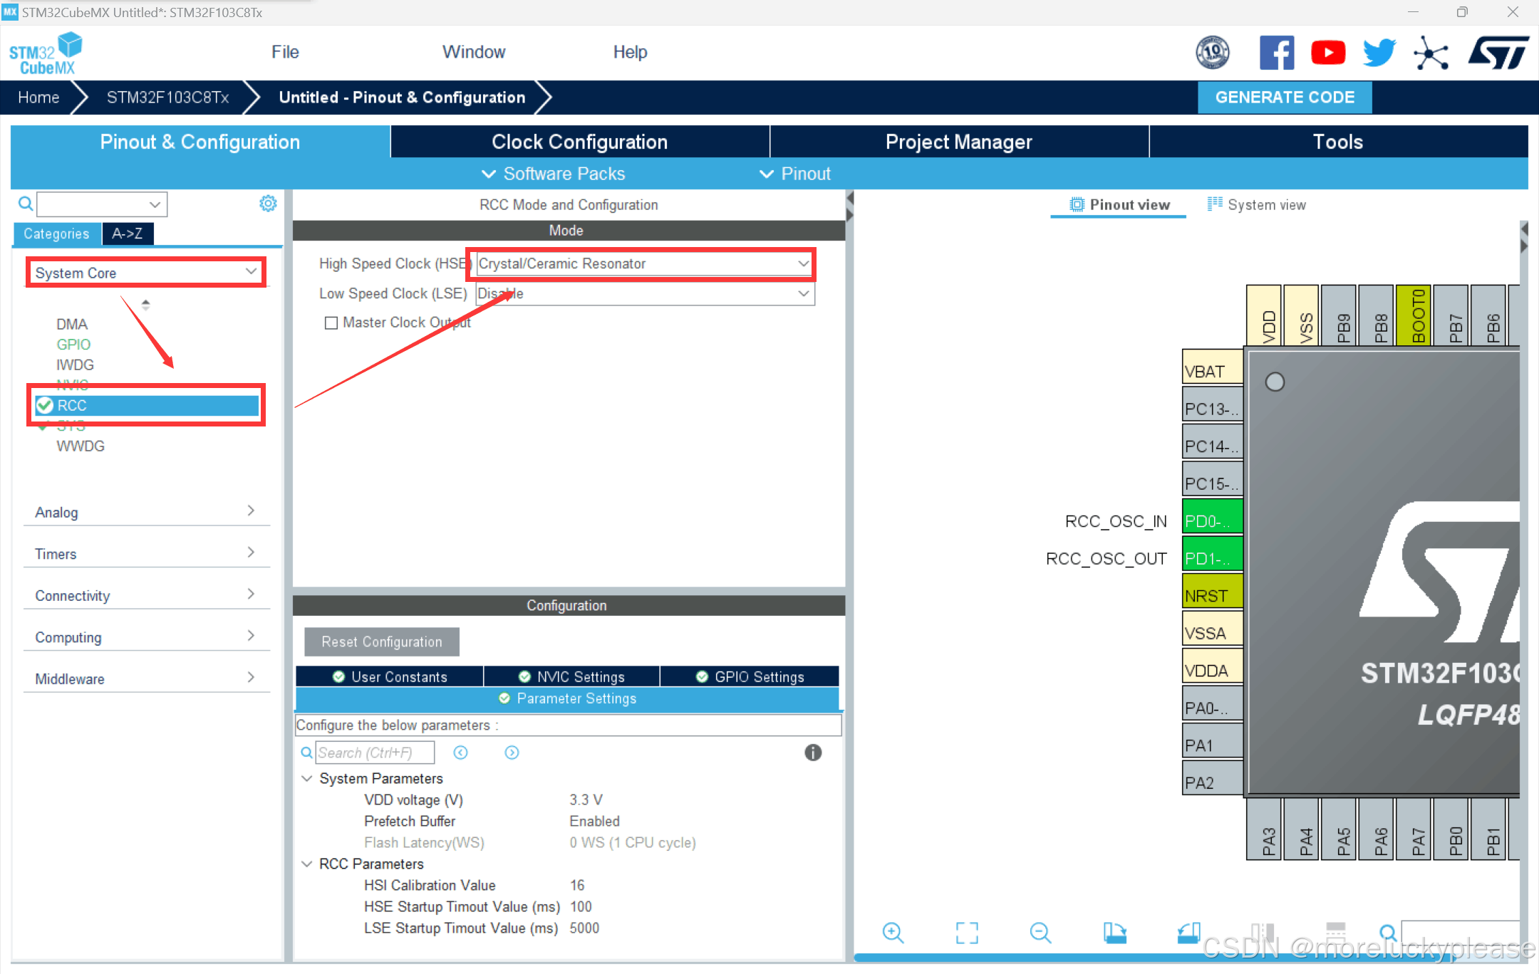Image resolution: width=1539 pixels, height=974 pixels.
Task: Click the Reset Configuration button
Action: (381, 642)
